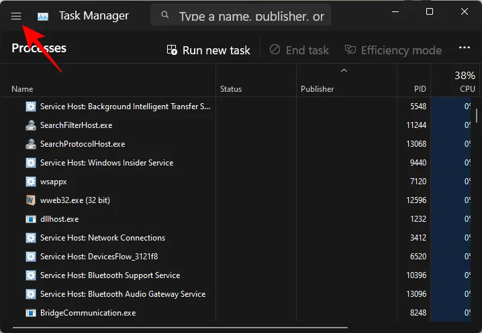Click PID value 5548
The height and width of the screenshot is (333, 482).
(418, 107)
